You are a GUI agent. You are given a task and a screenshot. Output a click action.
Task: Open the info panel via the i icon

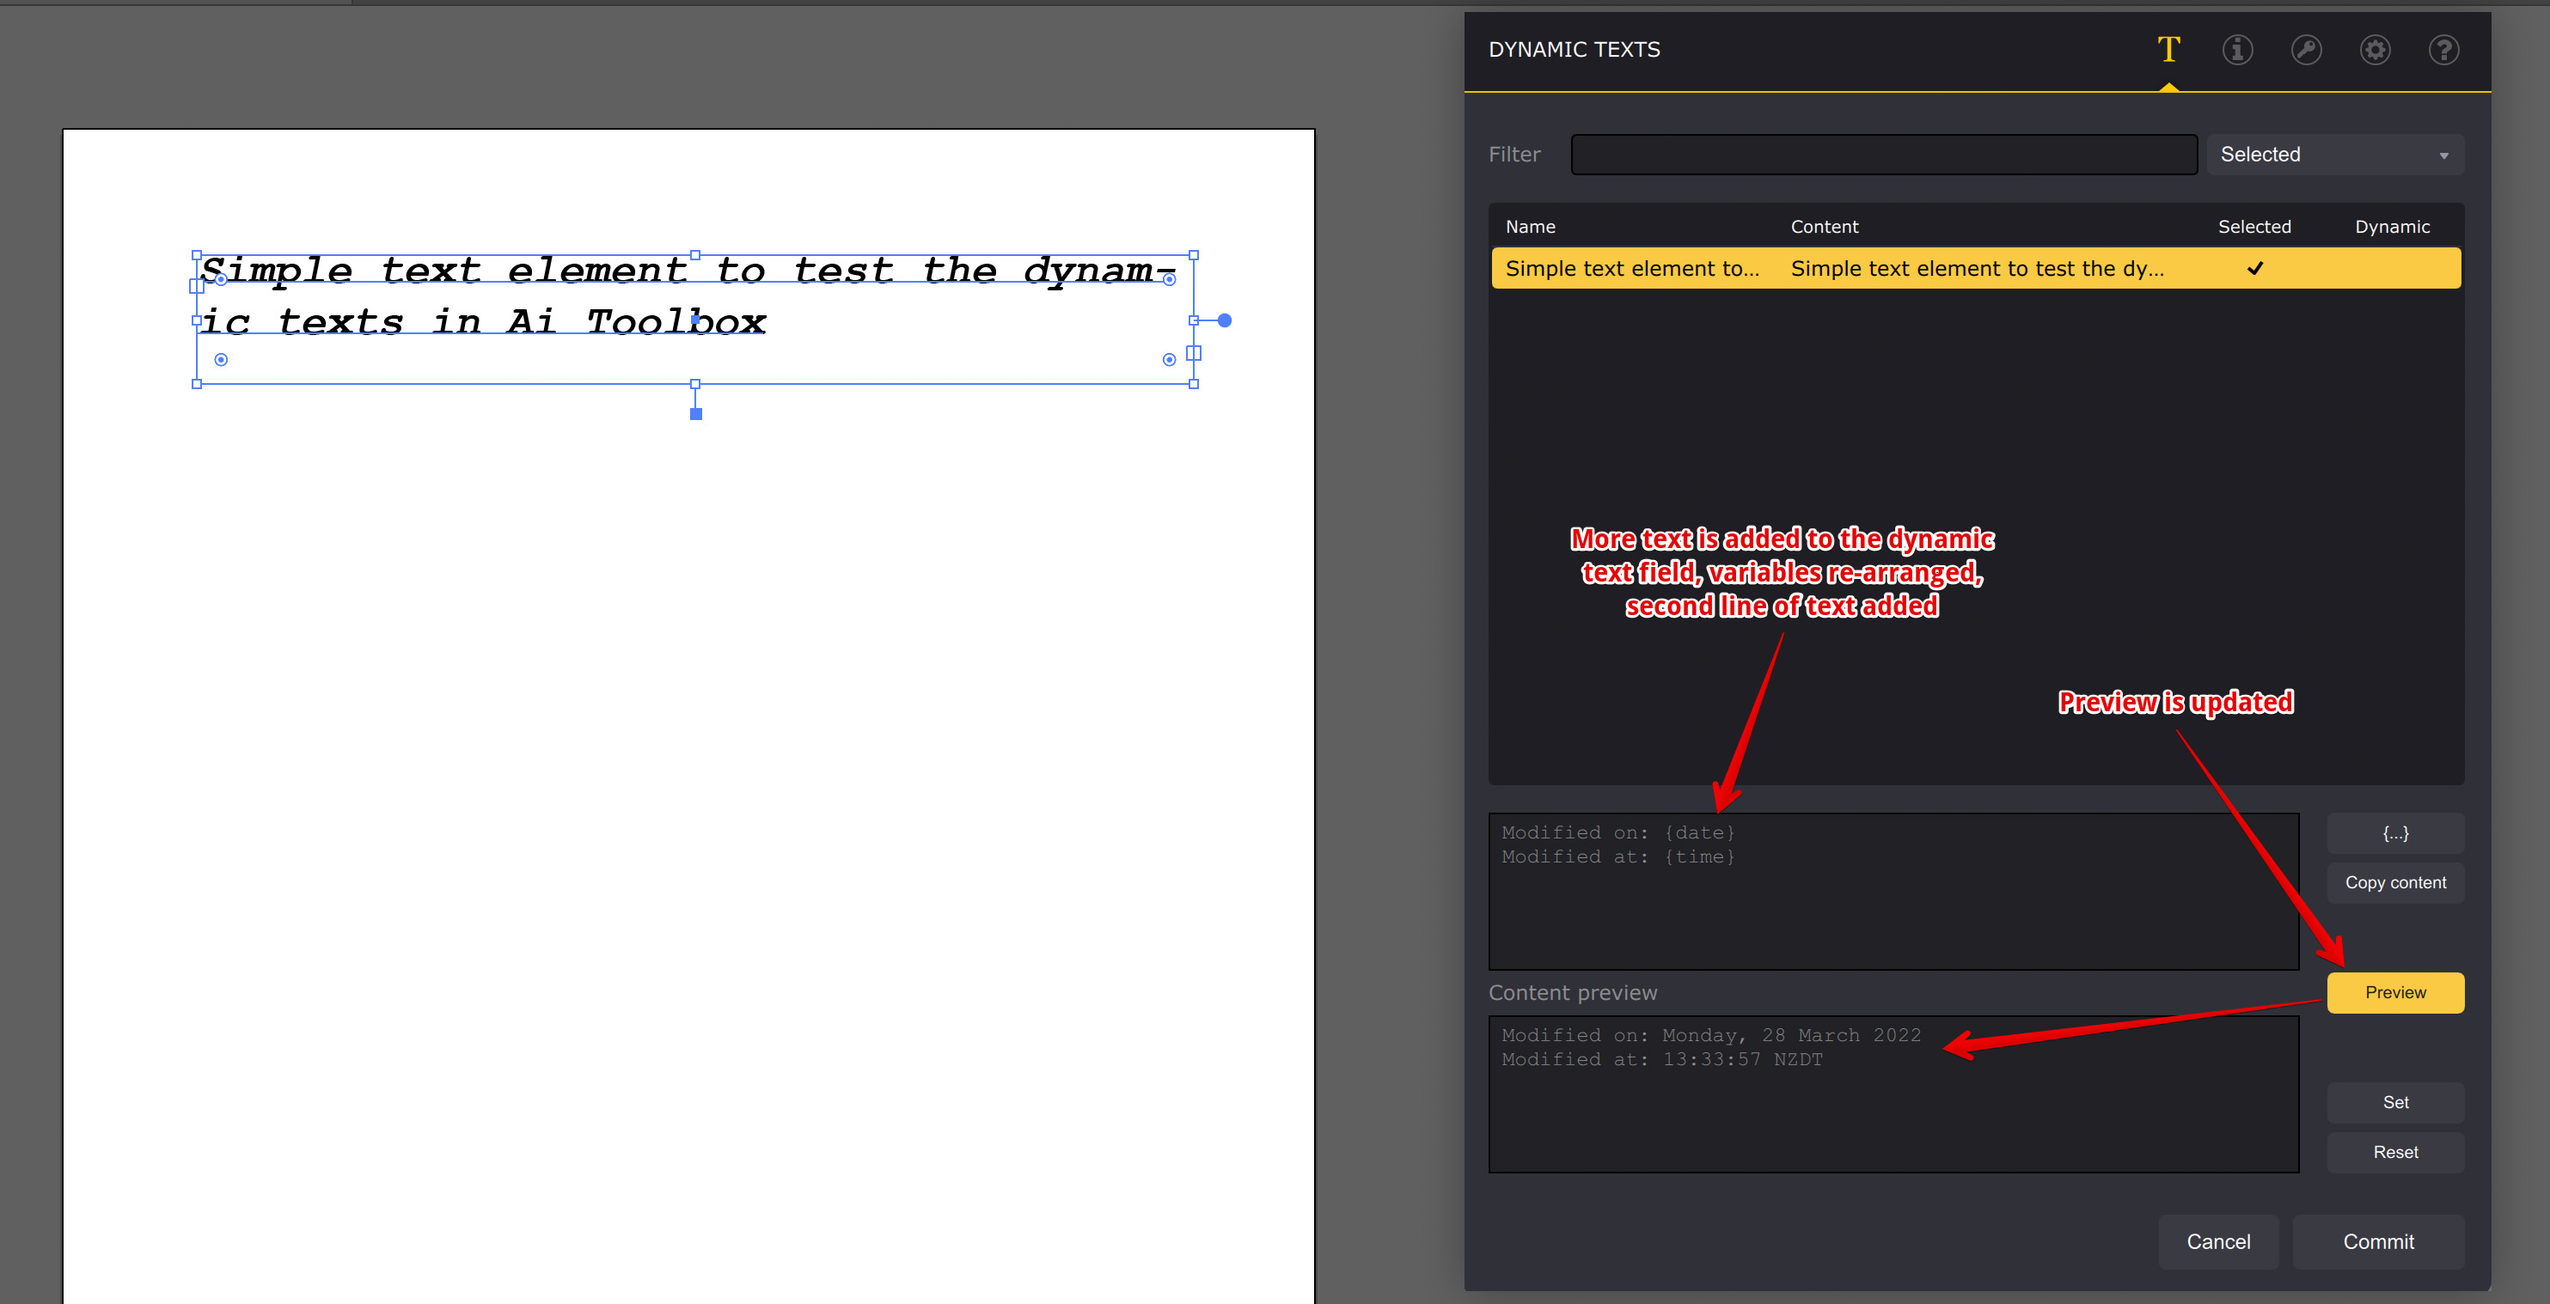point(2237,50)
